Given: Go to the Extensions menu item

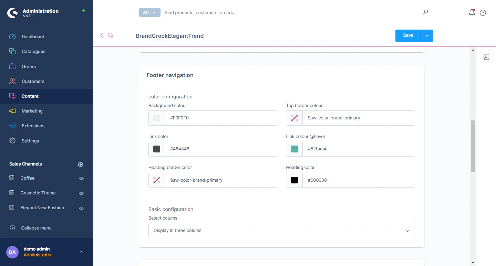Looking at the screenshot, I should coord(33,126).
